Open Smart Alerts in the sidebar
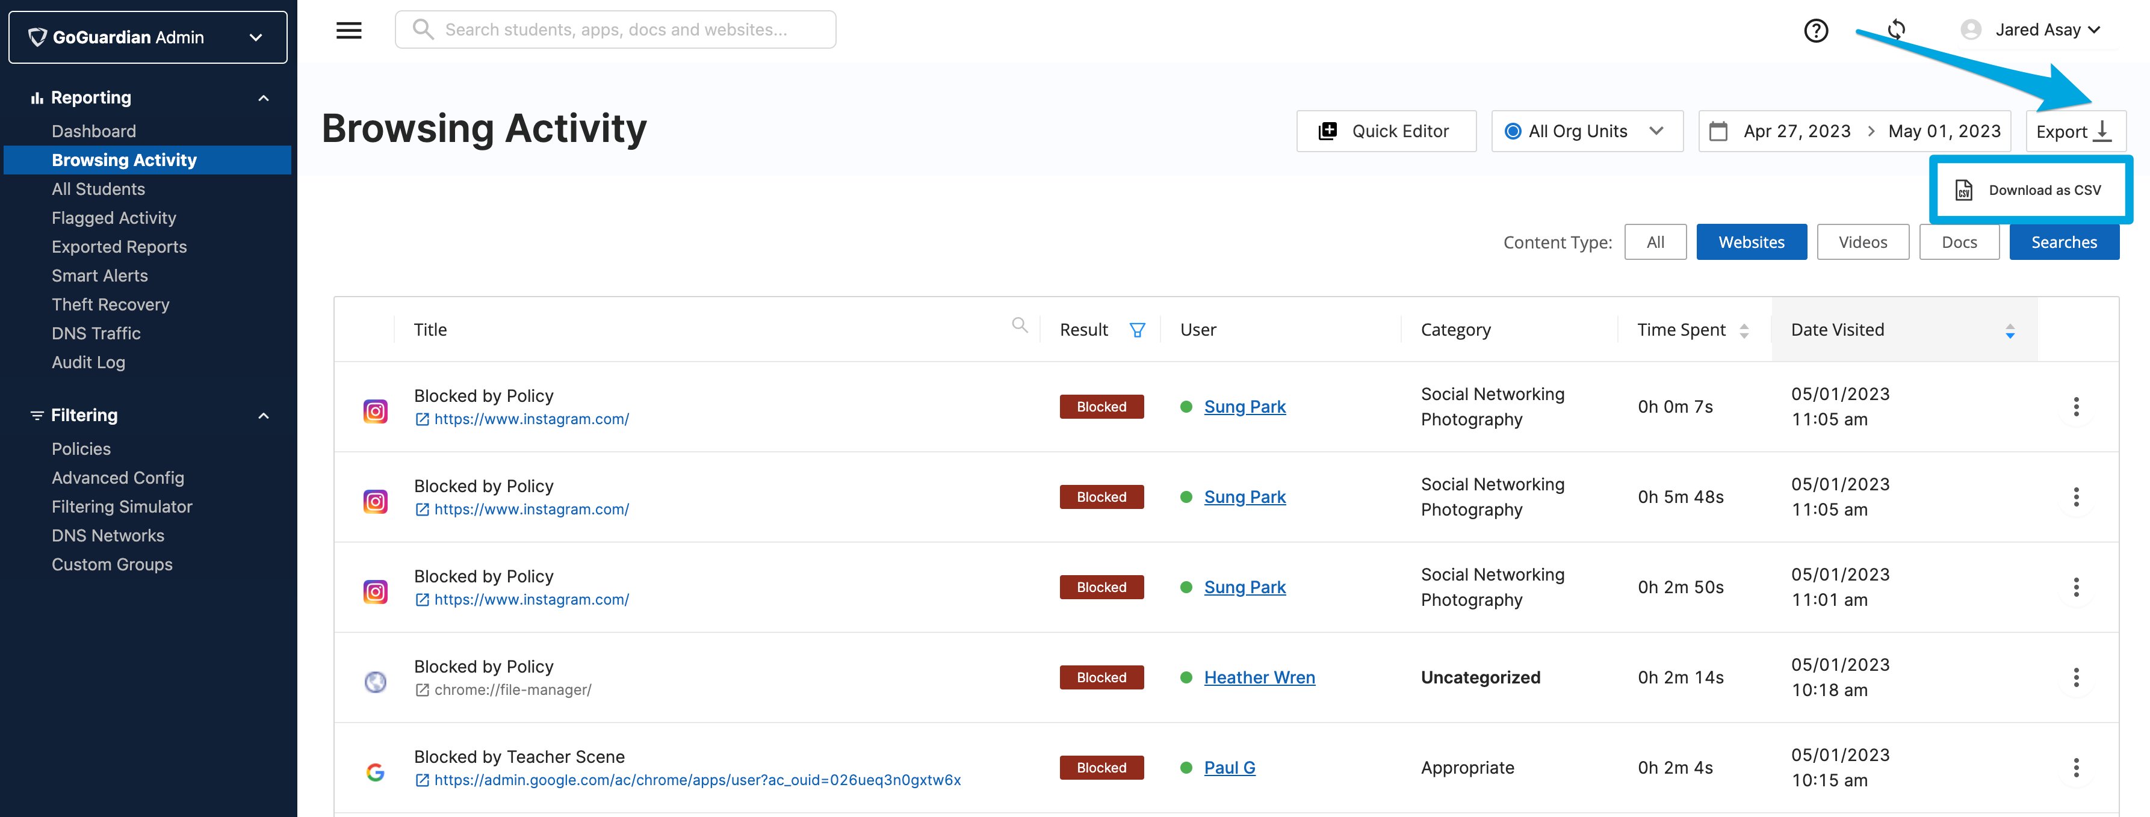This screenshot has height=817, width=2150. point(99,276)
